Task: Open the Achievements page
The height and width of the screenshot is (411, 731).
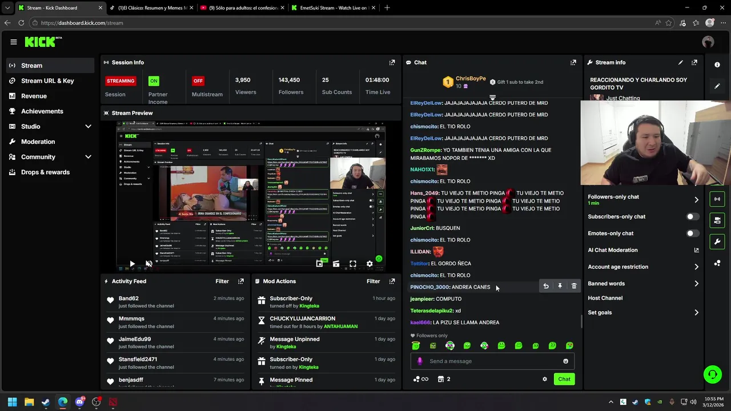Action: (42, 111)
